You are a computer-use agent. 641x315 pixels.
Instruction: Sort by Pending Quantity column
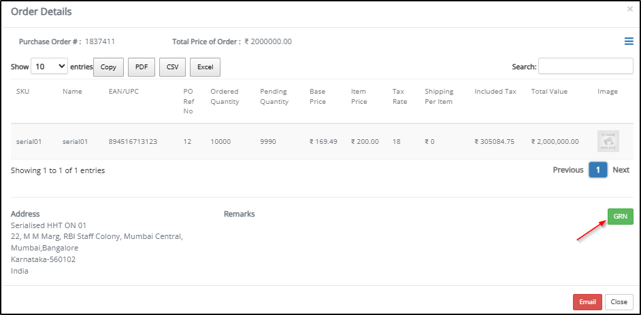tap(274, 96)
